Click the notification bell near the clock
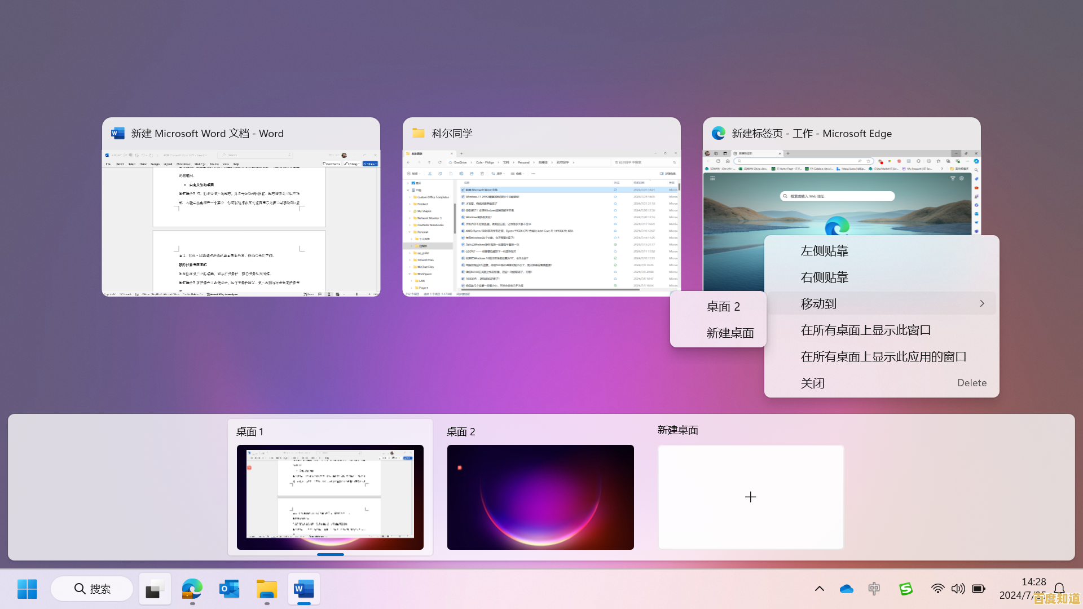Image resolution: width=1083 pixels, height=609 pixels. coord(1059,589)
